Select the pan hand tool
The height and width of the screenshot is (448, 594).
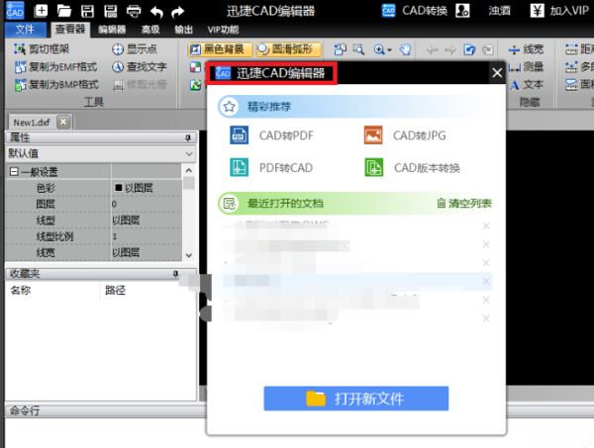pyautogui.click(x=405, y=49)
